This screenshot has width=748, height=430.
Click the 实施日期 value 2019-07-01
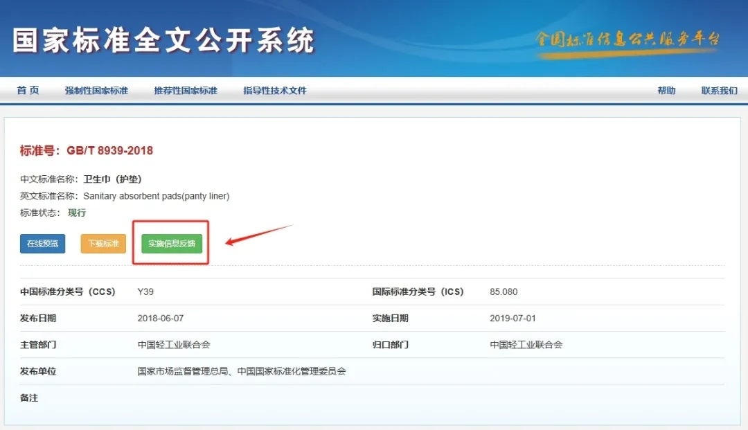coord(513,319)
